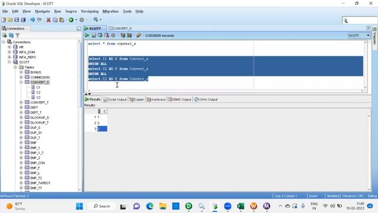Switch to the DBMS Output tab
The height and width of the screenshot is (213, 378).
pyautogui.click(x=180, y=99)
